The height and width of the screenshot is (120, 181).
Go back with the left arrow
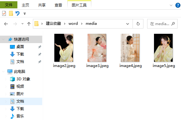pos(6,24)
